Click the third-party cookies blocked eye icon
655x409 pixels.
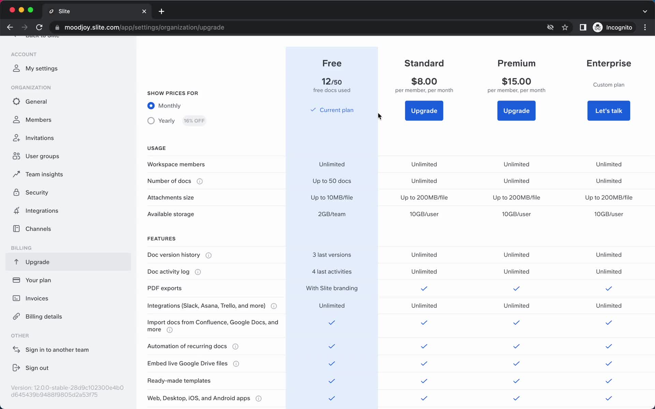550,27
